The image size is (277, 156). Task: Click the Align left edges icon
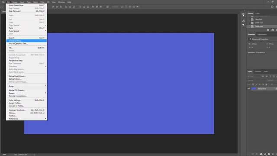pyautogui.click(x=66, y=7)
